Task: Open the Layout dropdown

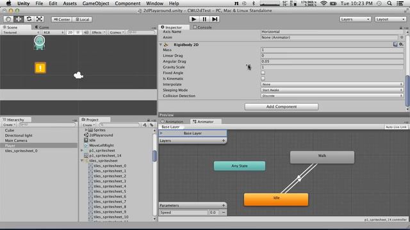Action: tap(391, 19)
